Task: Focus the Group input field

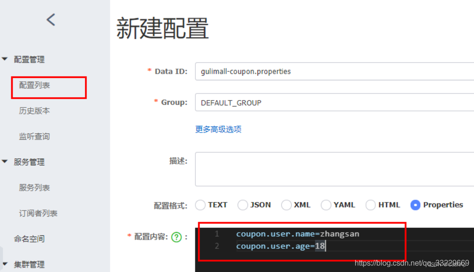Action: click(x=334, y=102)
